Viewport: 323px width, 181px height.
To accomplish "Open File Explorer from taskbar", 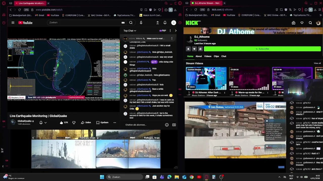I will [177, 177].
